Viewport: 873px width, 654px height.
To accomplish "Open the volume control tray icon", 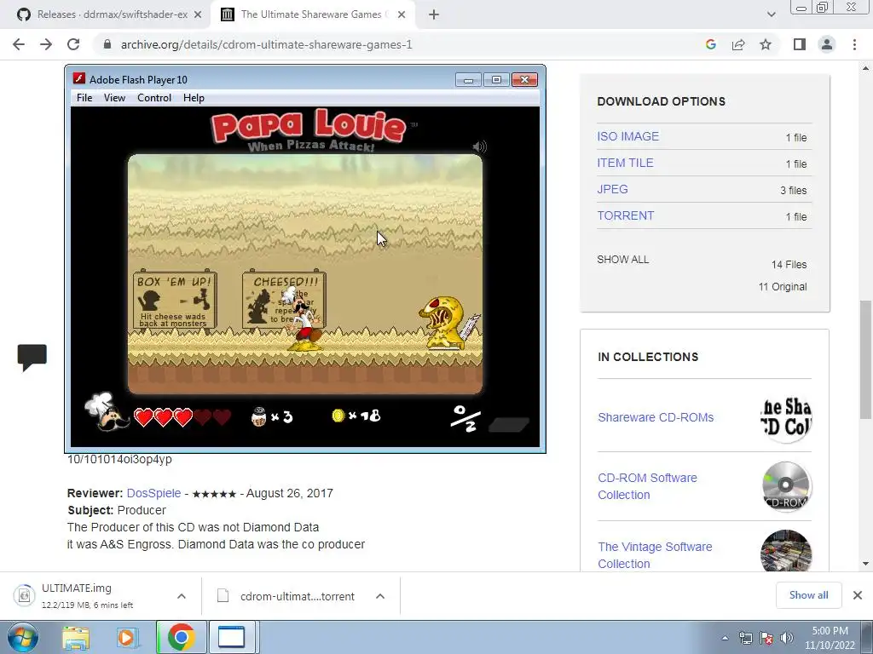I will (x=787, y=638).
